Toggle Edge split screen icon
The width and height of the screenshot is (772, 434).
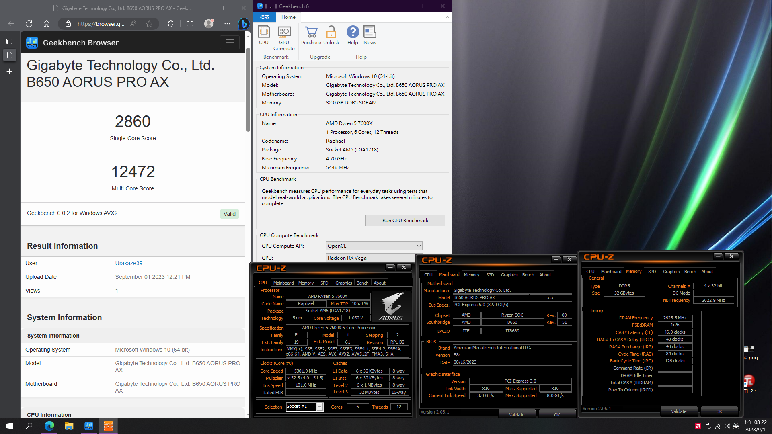pyautogui.click(x=190, y=24)
